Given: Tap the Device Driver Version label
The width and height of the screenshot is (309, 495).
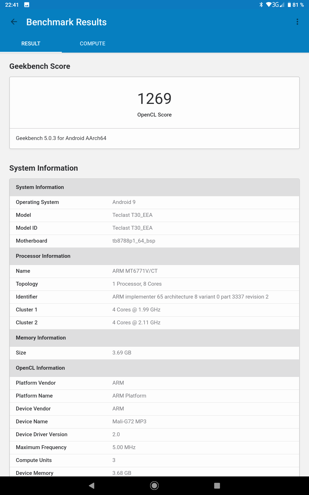Looking at the screenshot, I should [x=42, y=434].
